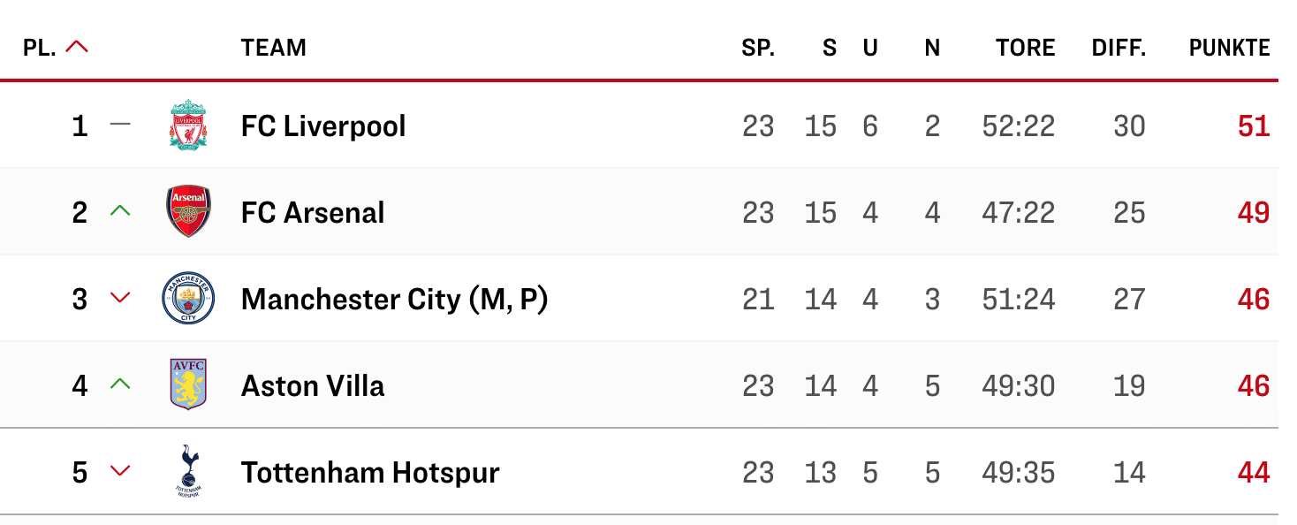
Task: Open the Aston Villa team link
Action: click(313, 386)
